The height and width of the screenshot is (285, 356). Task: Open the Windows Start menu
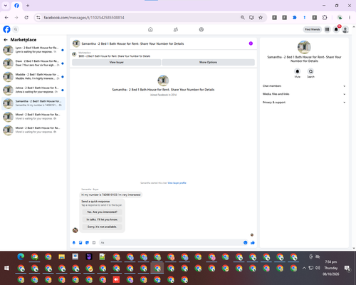point(6,268)
